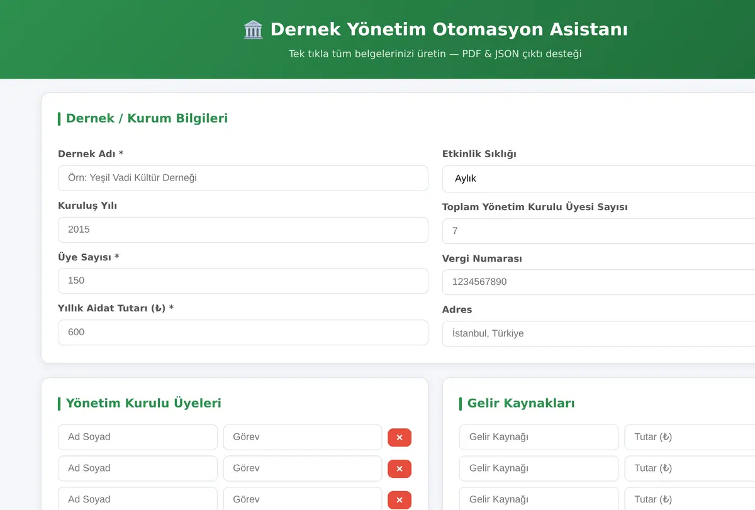This screenshot has width=755, height=510.
Task: Remove the first board member row
Action: click(x=400, y=437)
